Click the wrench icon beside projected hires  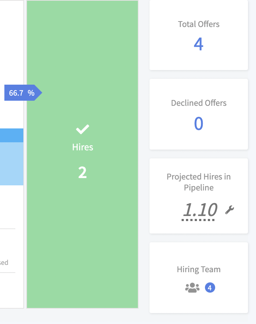(229, 210)
